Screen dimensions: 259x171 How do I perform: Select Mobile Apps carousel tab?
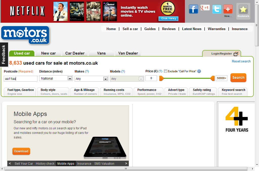[x=66, y=163]
